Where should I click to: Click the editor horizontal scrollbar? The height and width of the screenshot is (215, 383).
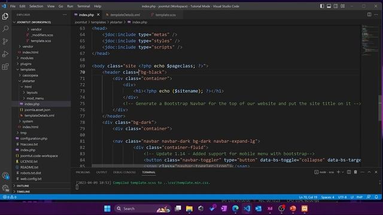coord(162,166)
